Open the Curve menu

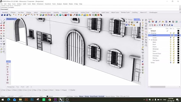[14, 4]
